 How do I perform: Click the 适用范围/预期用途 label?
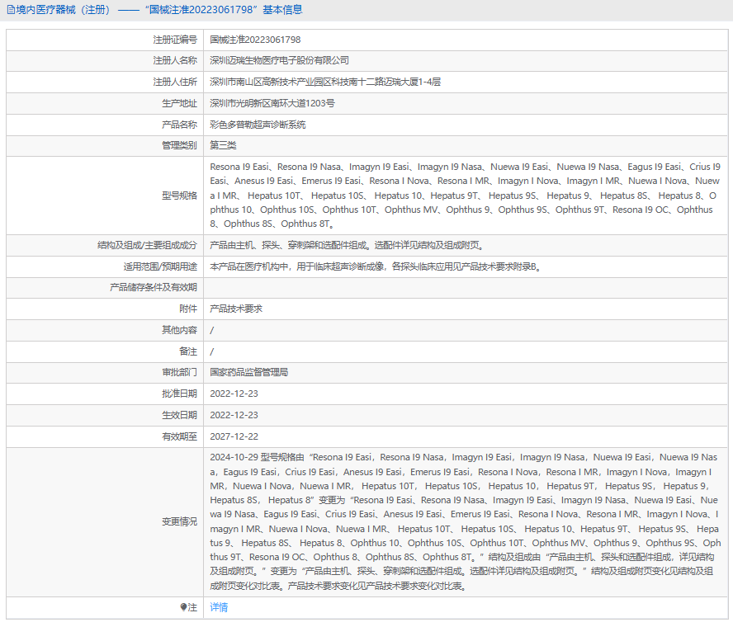click(160, 266)
